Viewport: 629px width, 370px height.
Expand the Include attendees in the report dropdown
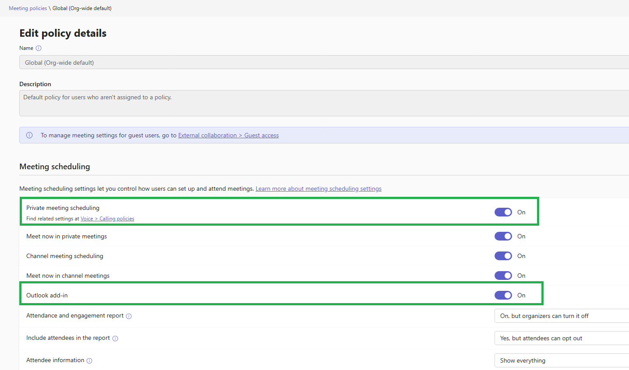pyautogui.click(x=562, y=338)
